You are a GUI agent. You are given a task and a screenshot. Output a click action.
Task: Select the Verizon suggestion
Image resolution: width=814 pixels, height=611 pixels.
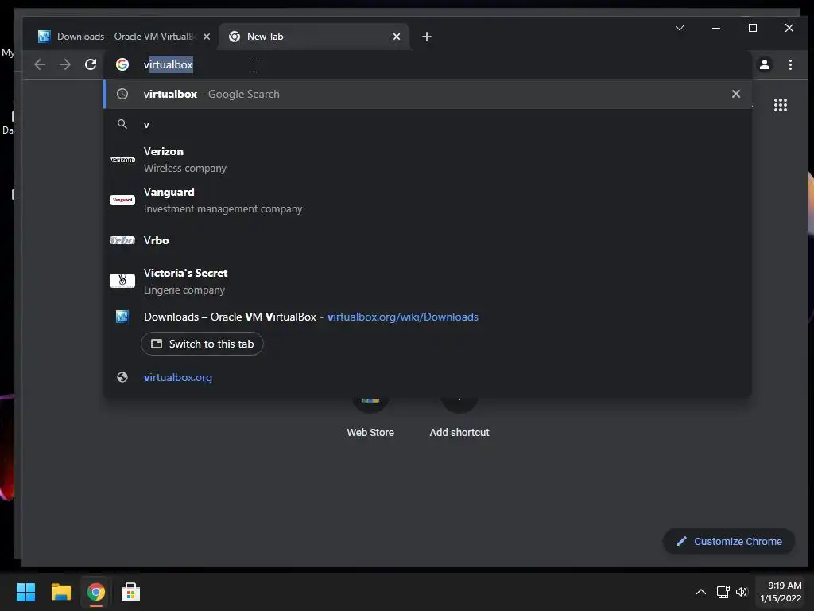[x=428, y=159]
